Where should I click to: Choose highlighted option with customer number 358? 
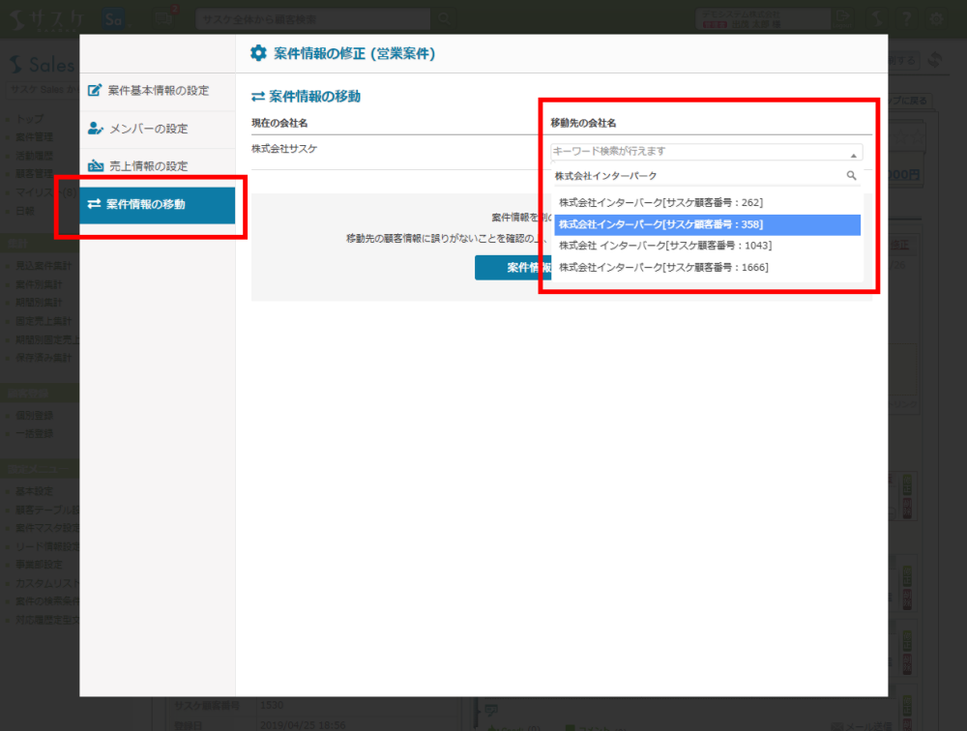tap(707, 224)
